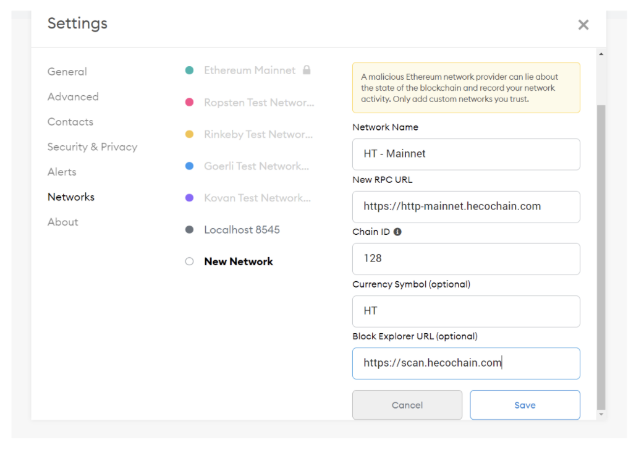Focus the New RPC URL input field
Viewport: 644px width, 450px height.
click(x=466, y=206)
